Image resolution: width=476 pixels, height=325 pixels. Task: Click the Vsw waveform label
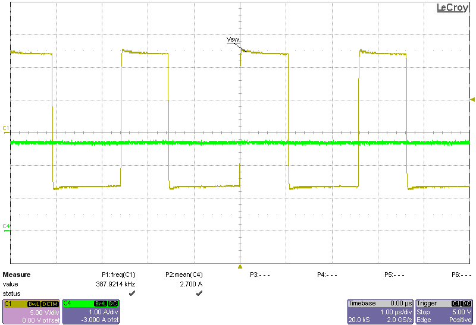coord(233,39)
